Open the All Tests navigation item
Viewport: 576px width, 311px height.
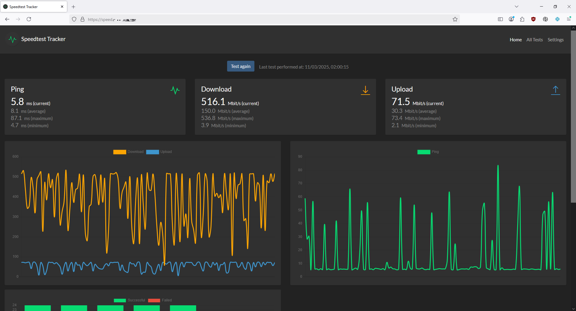point(534,40)
